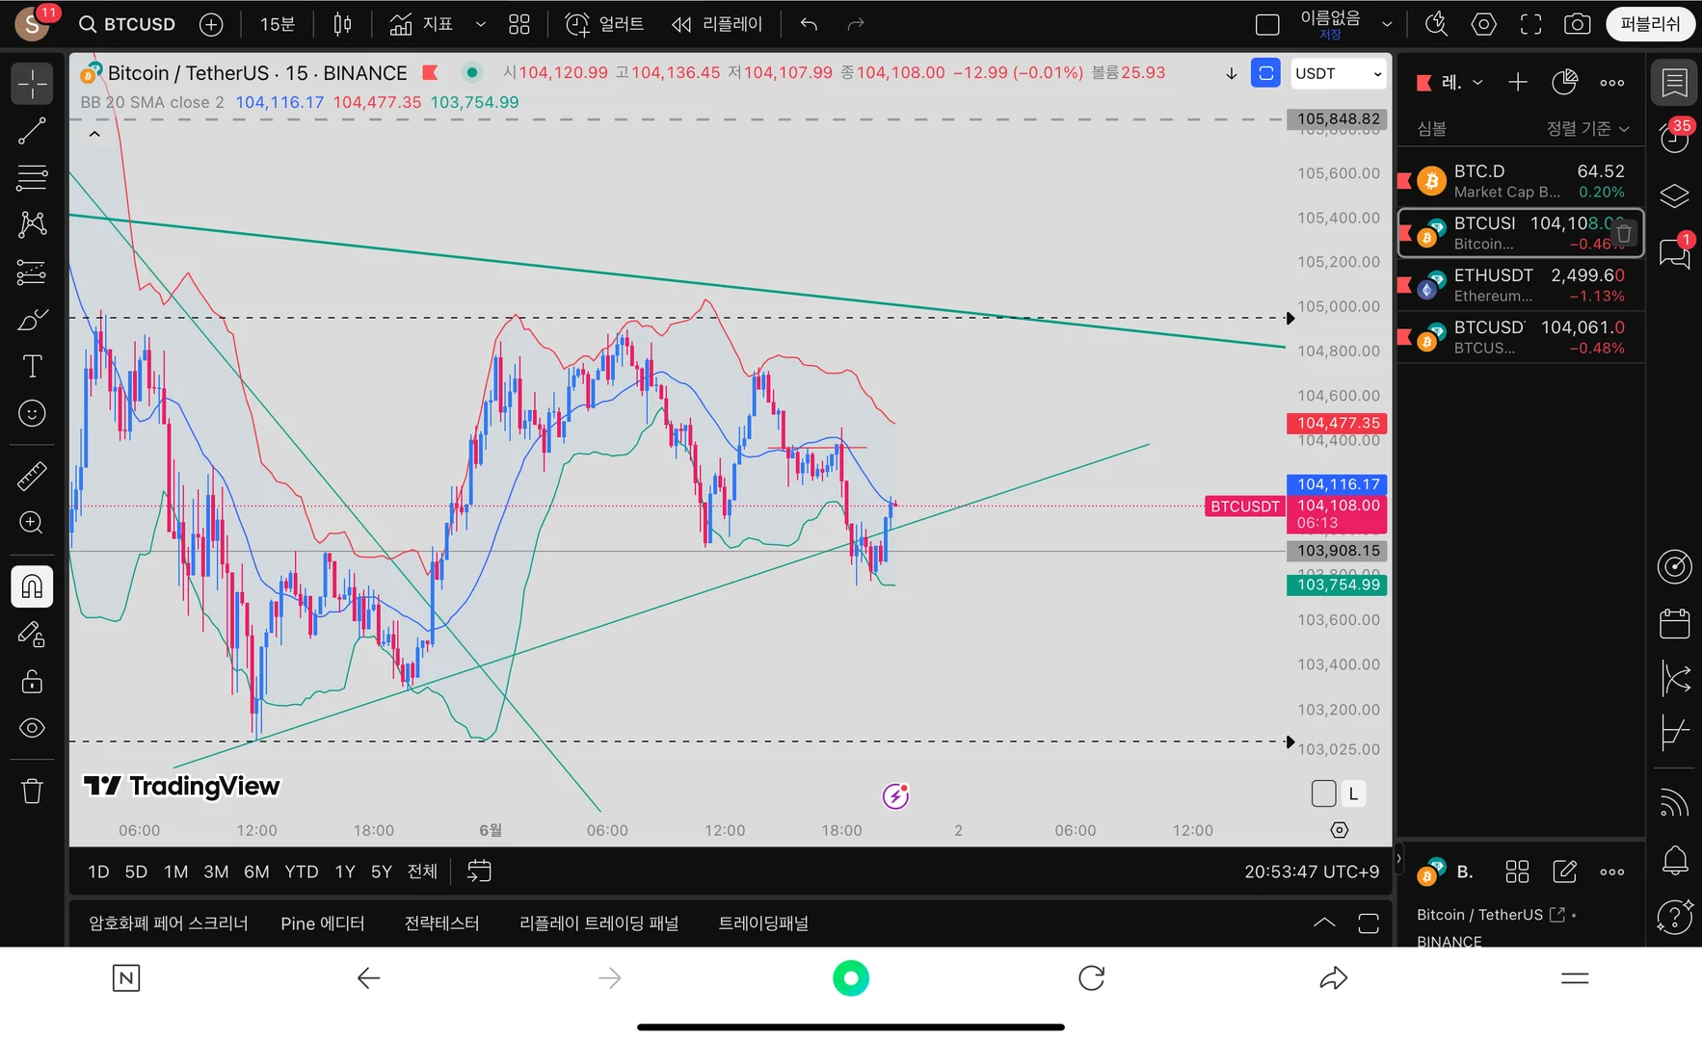1702x1040 pixels.
Task: Activate the zoom in tool
Action: [x=32, y=523]
